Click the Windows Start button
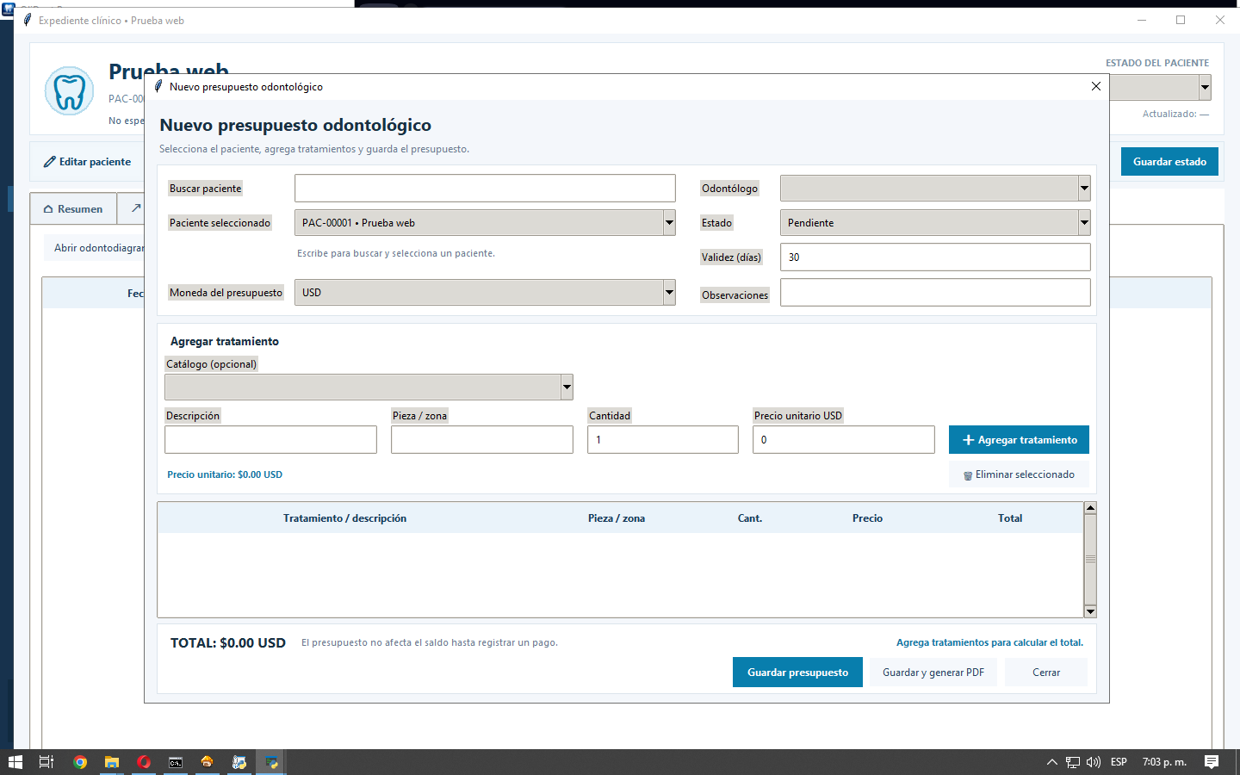 click(x=15, y=762)
